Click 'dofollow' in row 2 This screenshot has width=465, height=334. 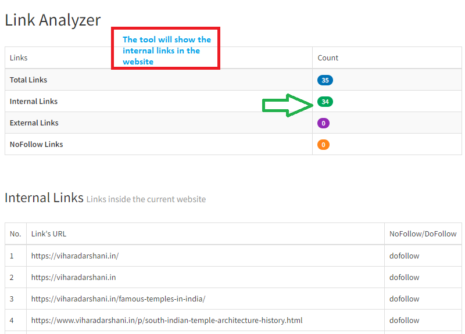(x=404, y=278)
